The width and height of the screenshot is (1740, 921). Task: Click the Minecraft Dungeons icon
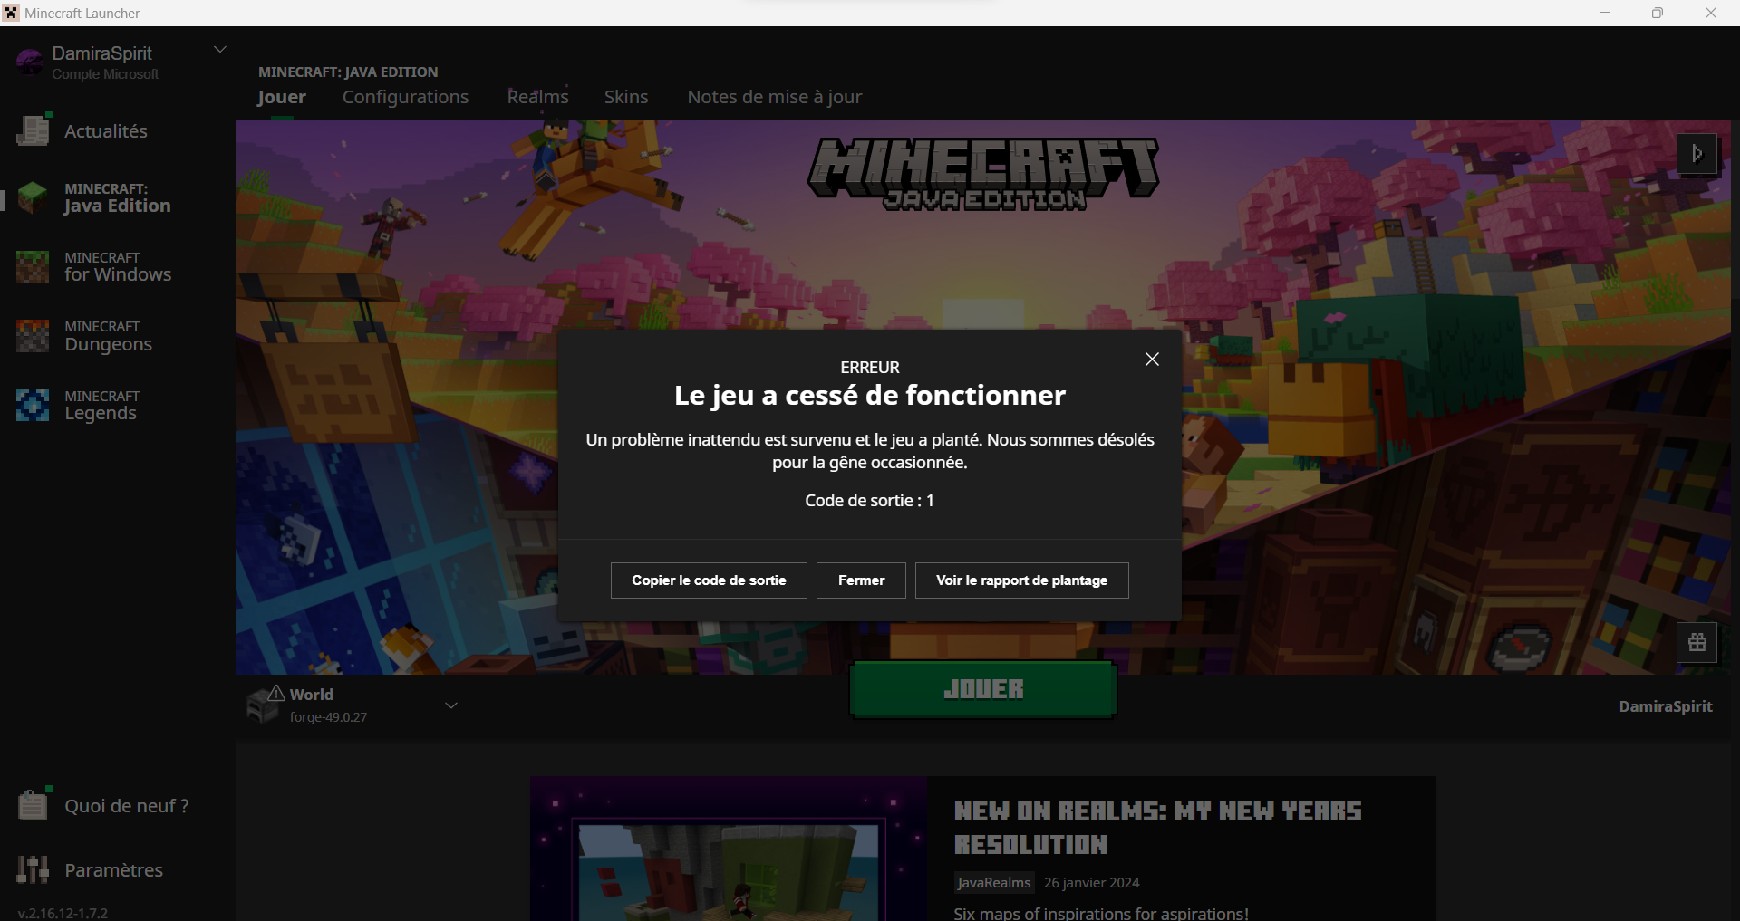33,336
